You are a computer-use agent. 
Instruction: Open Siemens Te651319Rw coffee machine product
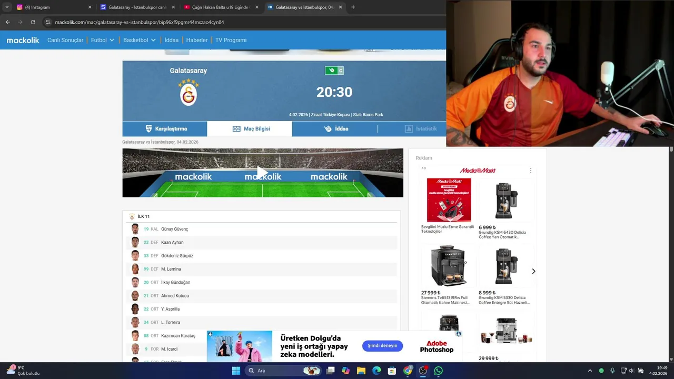[448, 274]
